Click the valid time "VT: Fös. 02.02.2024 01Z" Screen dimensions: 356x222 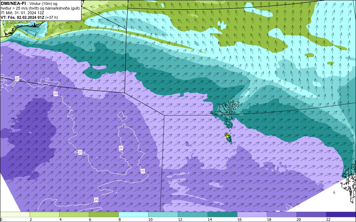22,17
